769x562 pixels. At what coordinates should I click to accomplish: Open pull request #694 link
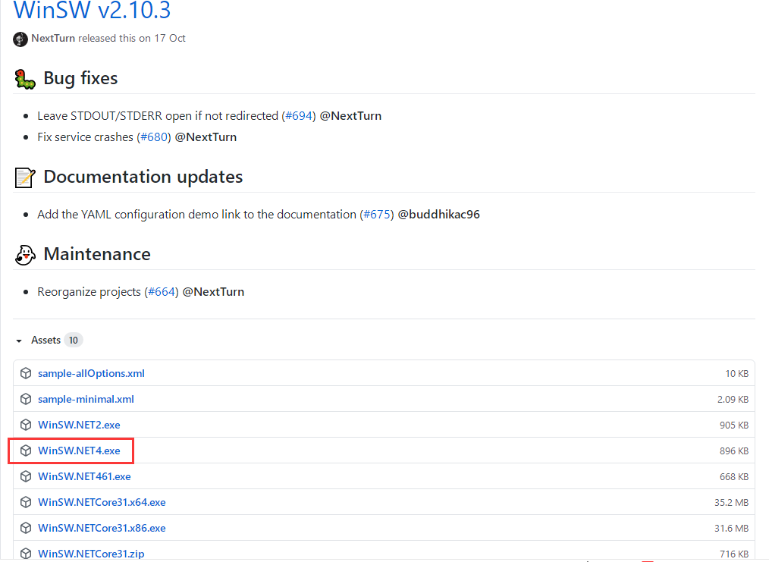click(x=299, y=116)
